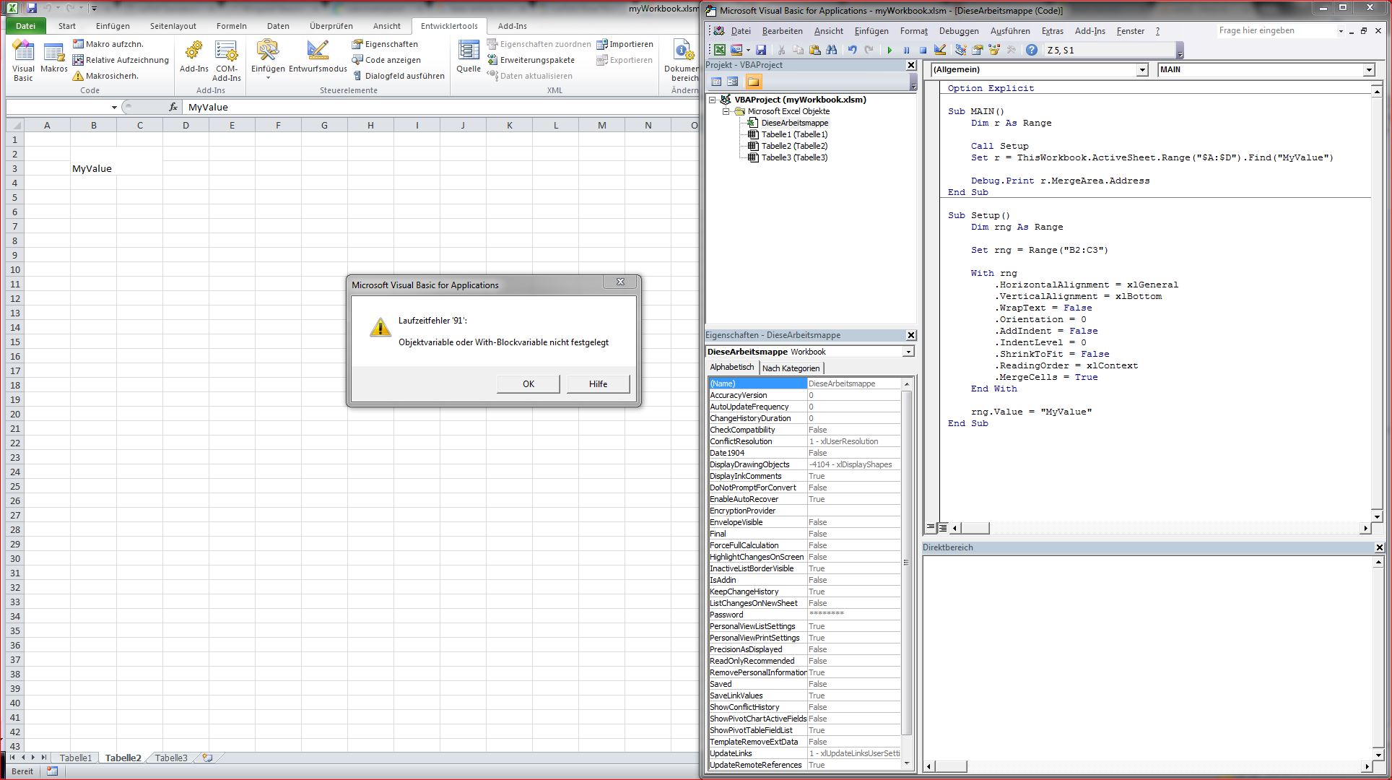Click the View Microsoft Excel icon in VBA toolbar
1392x780 pixels.
720,50
